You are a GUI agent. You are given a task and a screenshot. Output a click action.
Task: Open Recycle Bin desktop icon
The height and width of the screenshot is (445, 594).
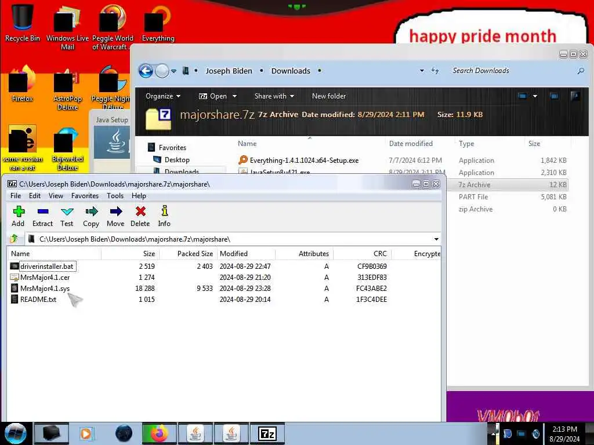click(23, 23)
